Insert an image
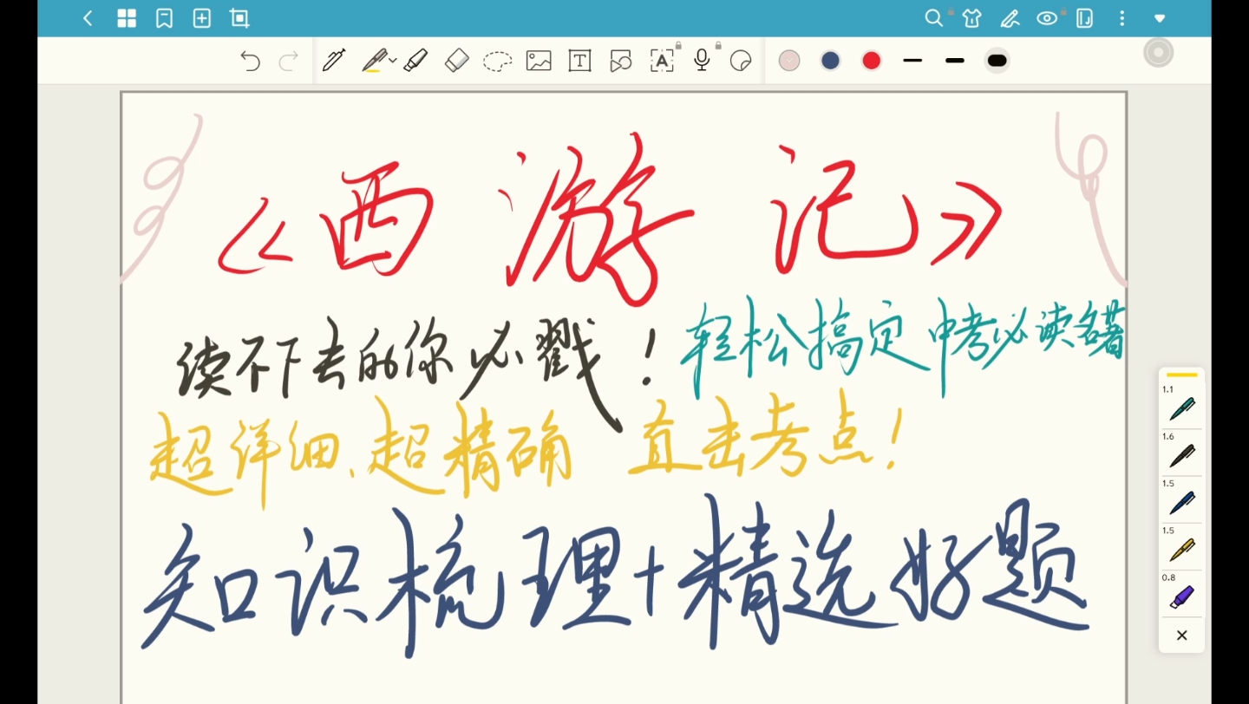This screenshot has height=704, width=1249. tap(539, 61)
